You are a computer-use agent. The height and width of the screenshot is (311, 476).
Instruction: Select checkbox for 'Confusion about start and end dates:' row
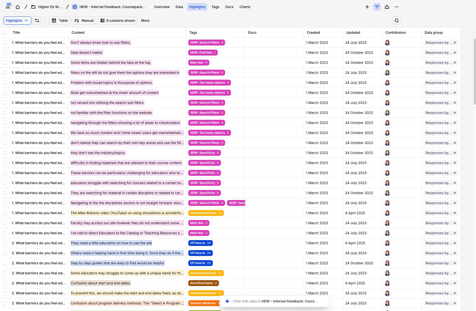5,283
